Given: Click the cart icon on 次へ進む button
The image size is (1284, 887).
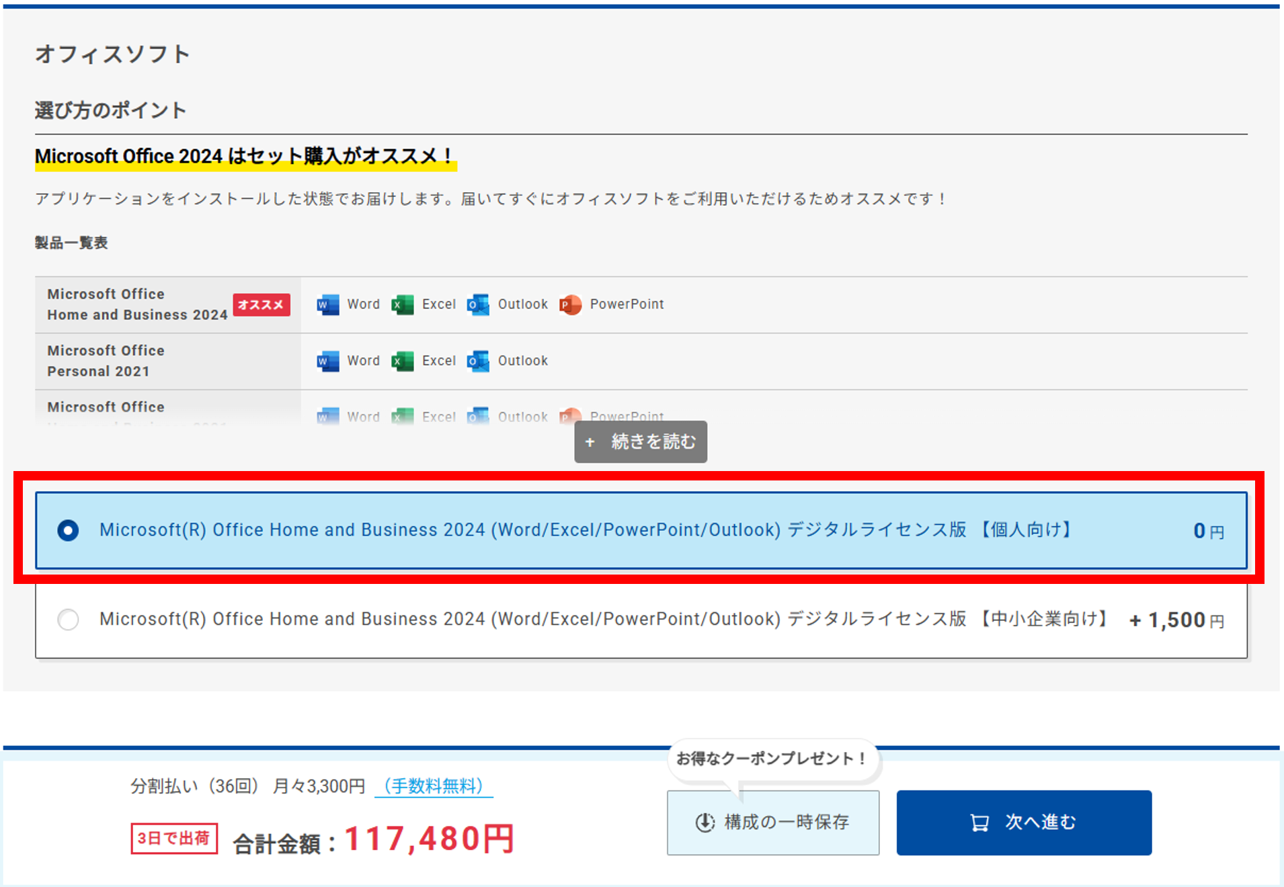Looking at the screenshot, I should (979, 822).
